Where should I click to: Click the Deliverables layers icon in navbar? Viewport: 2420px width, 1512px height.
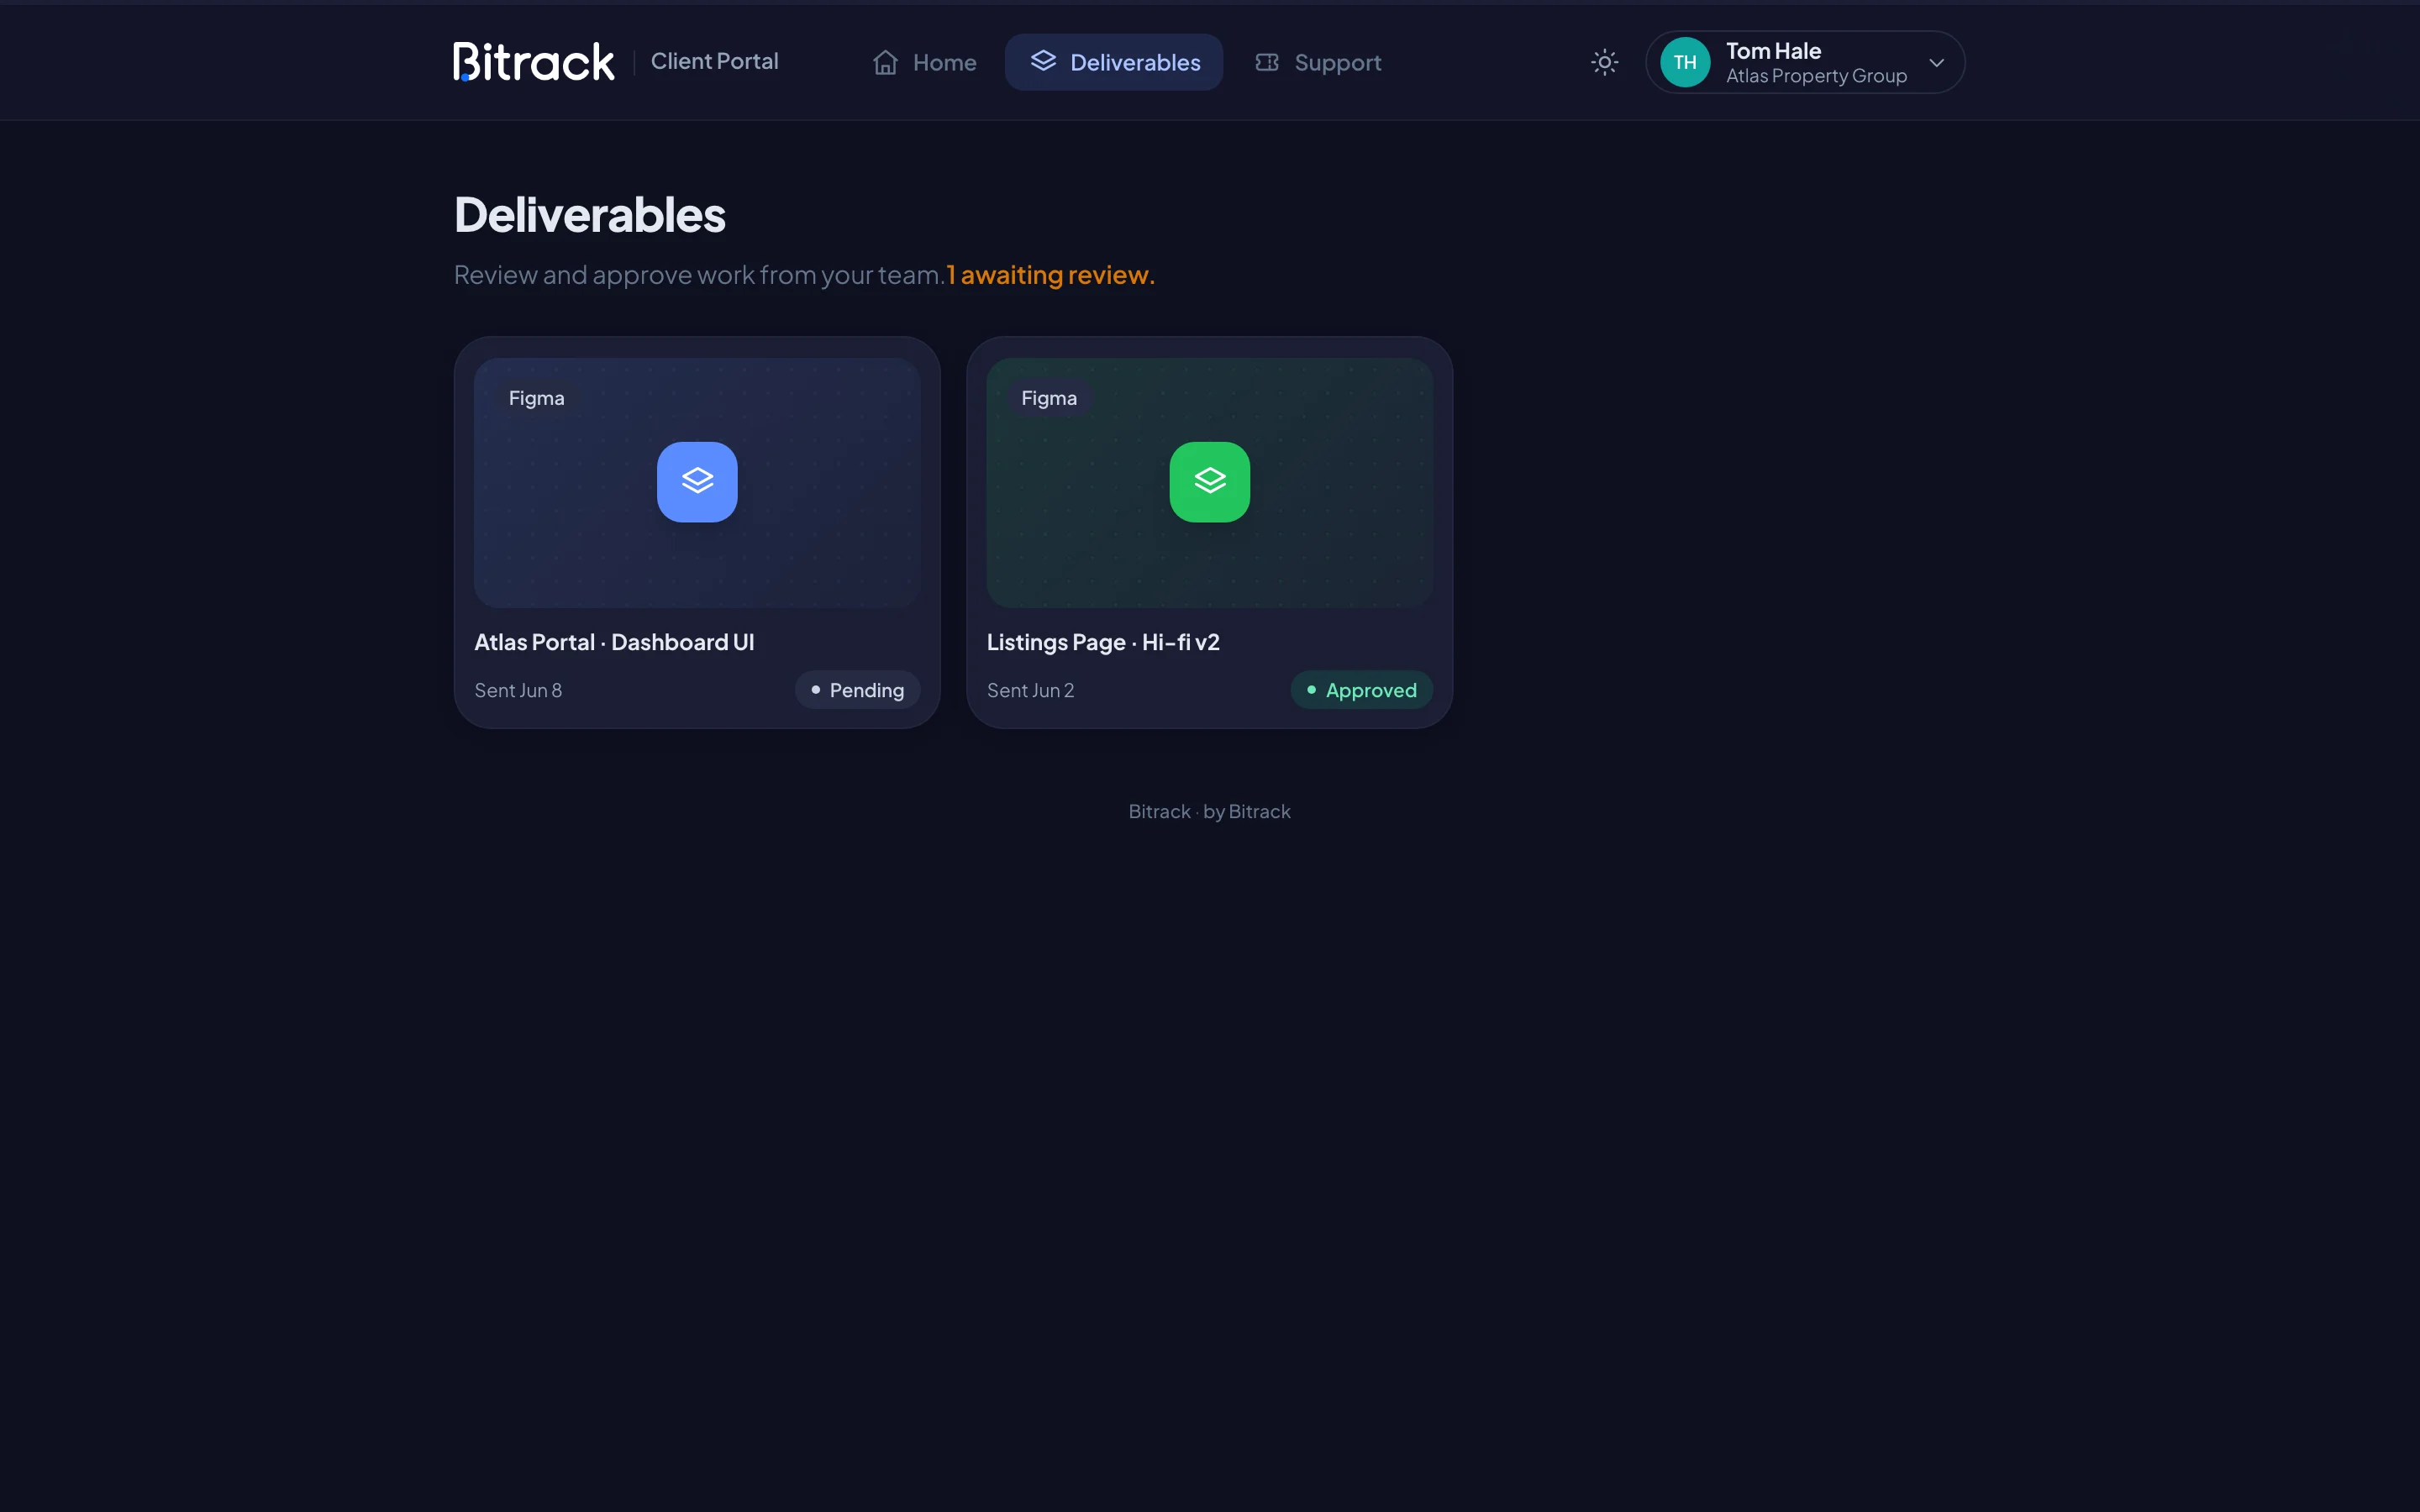pos(1043,61)
